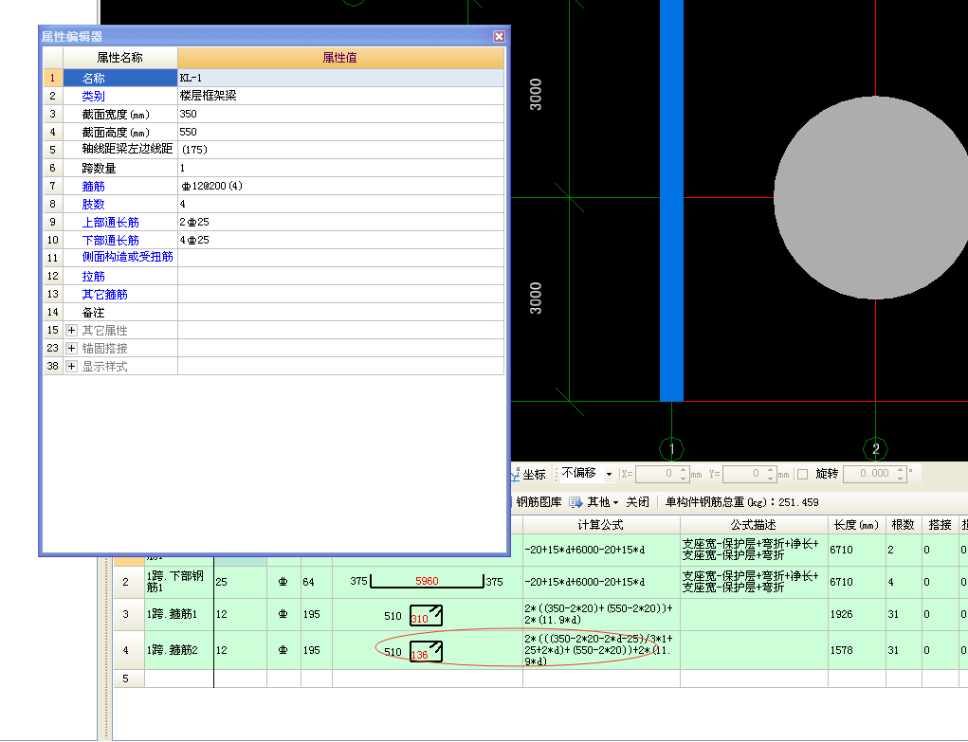Select the 1跨.下部钢筋1 cell

coord(179,582)
